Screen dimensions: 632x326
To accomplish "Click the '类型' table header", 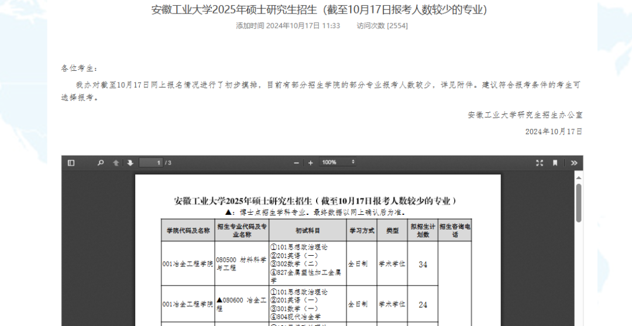I will (392, 231).
